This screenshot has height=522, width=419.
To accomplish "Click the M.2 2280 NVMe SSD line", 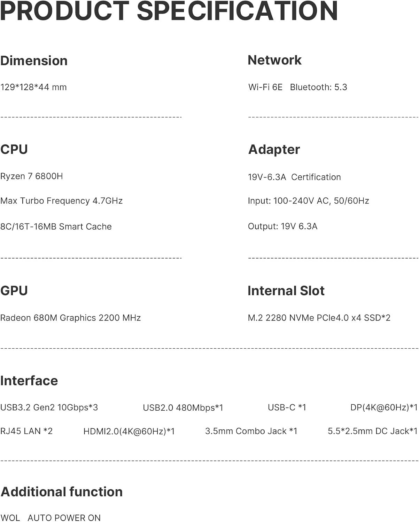I will 319,318.
